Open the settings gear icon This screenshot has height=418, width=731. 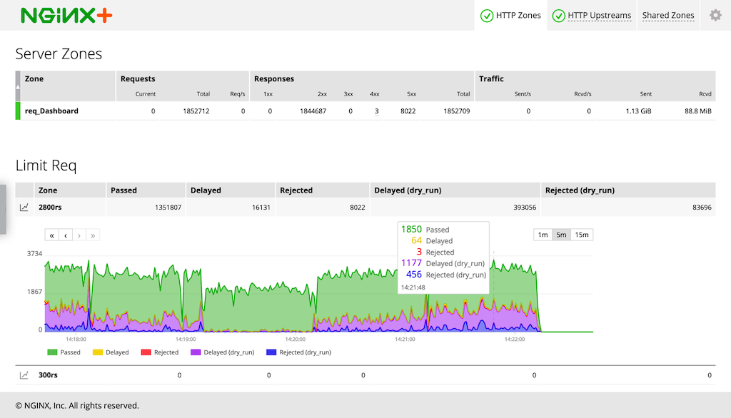pyautogui.click(x=715, y=15)
